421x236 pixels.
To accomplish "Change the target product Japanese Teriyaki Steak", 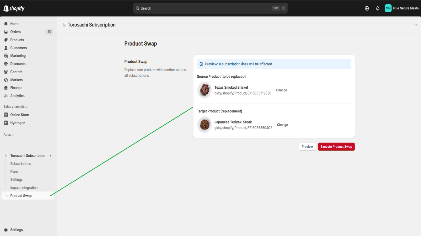I will (x=282, y=125).
